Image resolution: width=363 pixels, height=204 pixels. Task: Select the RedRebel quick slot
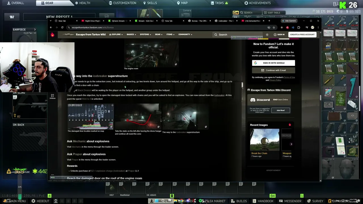coord(125,188)
